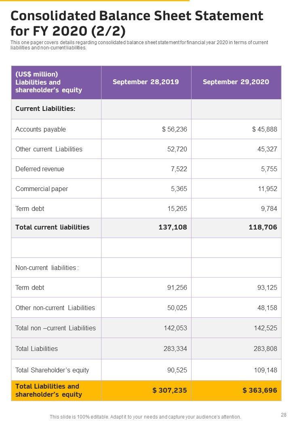Select the September 28,2019 column header
Image resolution: width=291 pixels, height=421 pixels.
click(x=146, y=82)
